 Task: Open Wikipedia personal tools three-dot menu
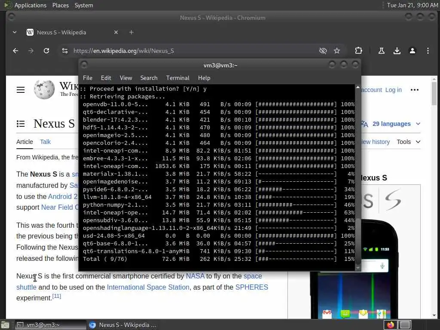pos(415,90)
